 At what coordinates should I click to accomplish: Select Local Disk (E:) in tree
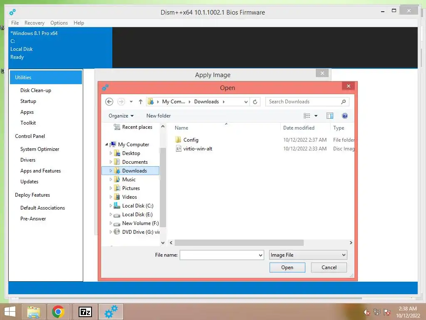point(137,215)
